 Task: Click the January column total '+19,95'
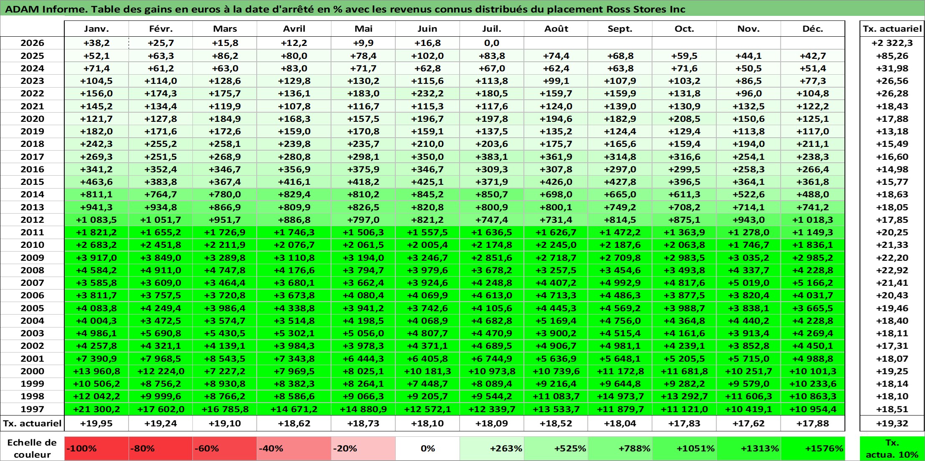click(96, 423)
